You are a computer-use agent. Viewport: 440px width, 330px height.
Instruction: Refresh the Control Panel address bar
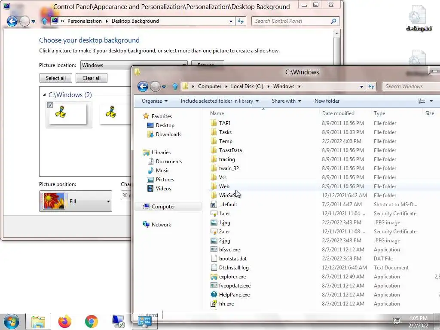tap(241, 21)
